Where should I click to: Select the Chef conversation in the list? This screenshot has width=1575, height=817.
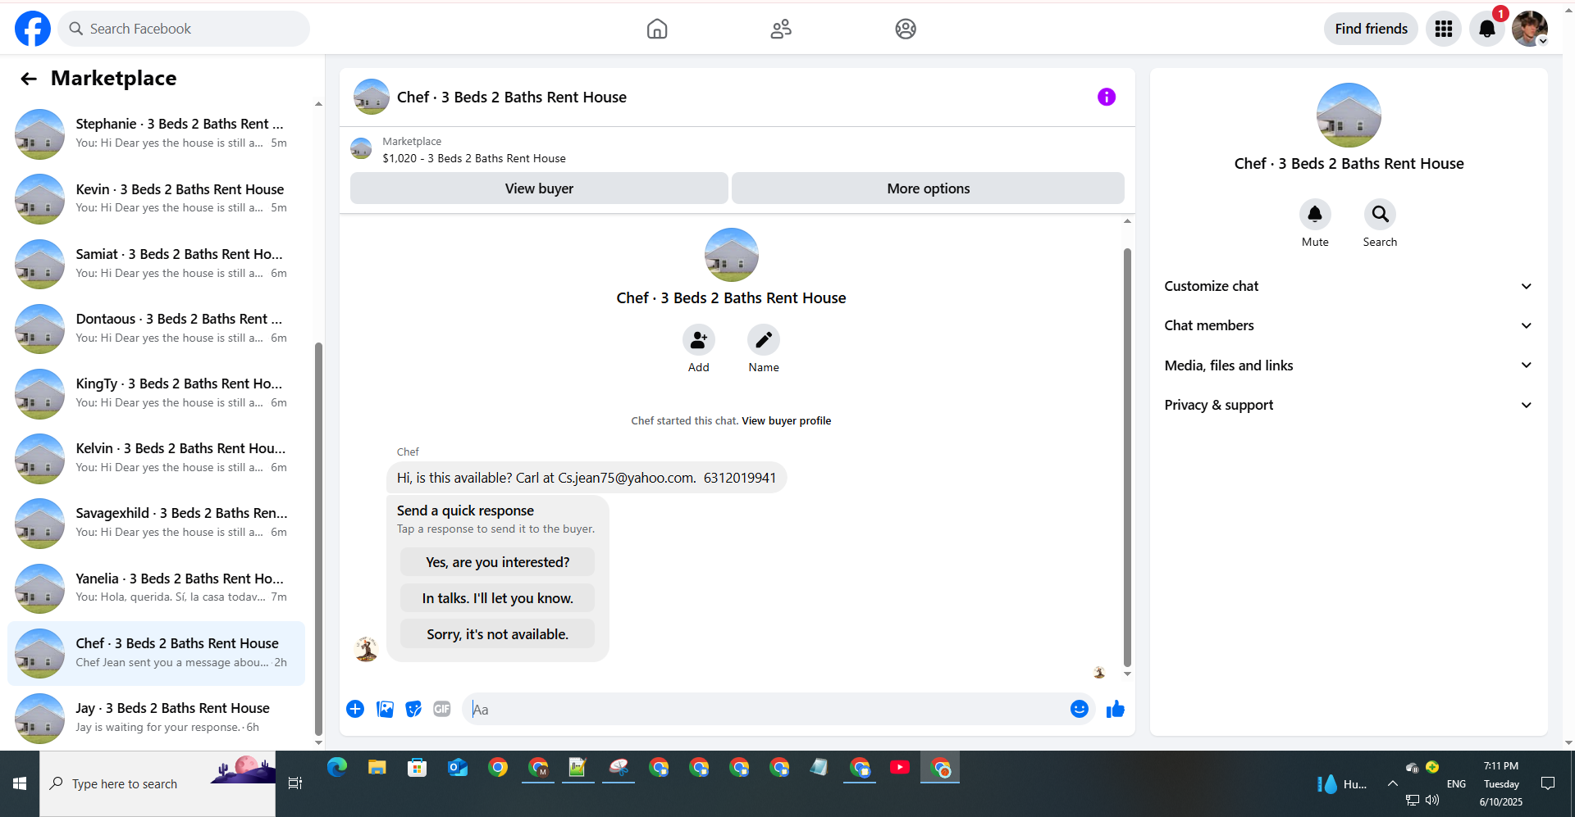[156, 653]
